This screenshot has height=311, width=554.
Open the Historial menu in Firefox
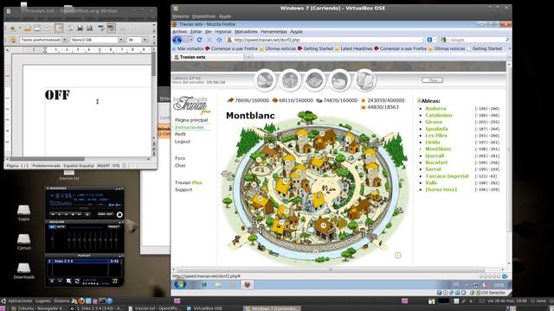coord(223,32)
